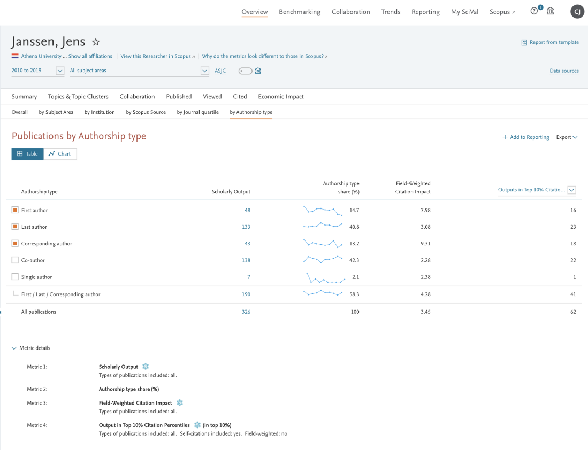Click the Top 10% Citation Percentiles snowflake icon

[197, 425]
